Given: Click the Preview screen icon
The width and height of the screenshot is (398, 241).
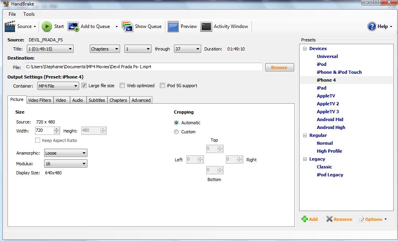Looking at the screenshot, I should click(173, 26).
